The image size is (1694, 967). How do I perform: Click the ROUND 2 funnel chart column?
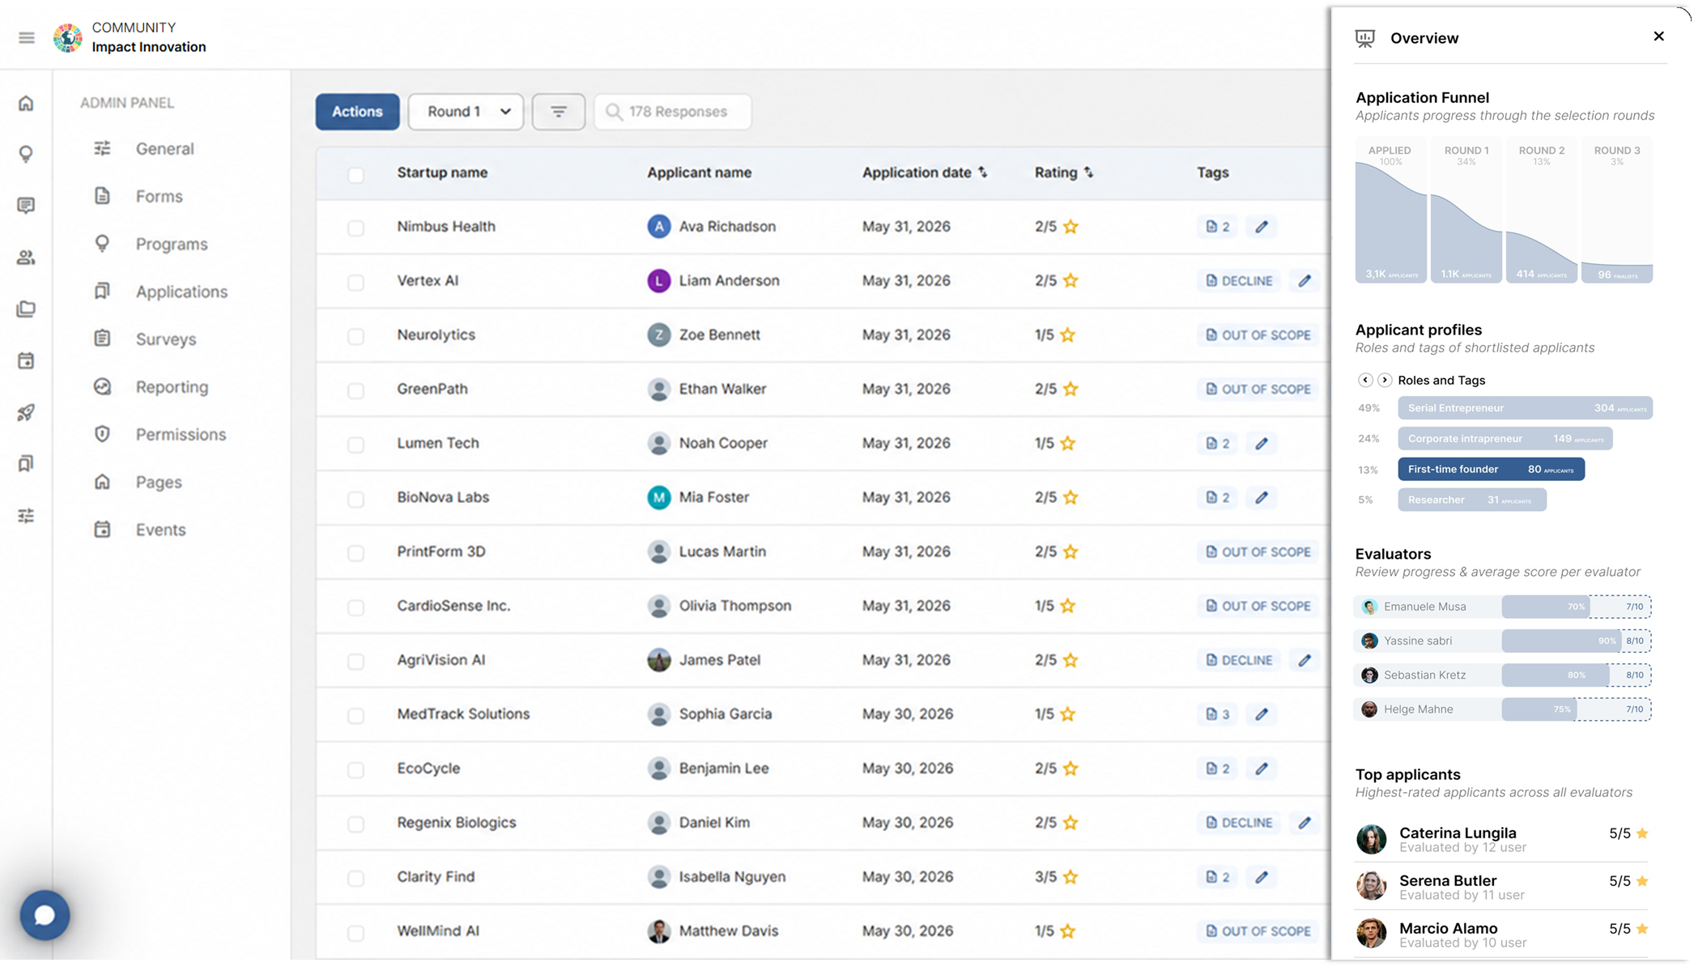tap(1541, 211)
